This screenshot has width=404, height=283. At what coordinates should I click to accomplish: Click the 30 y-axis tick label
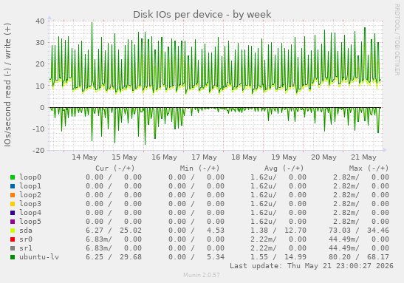coord(40,43)
